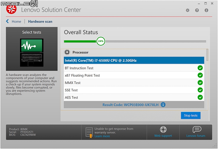Click green check next to x87 Floating Point Test
This screenshot has height=149, width=218.
click(200, 75)
